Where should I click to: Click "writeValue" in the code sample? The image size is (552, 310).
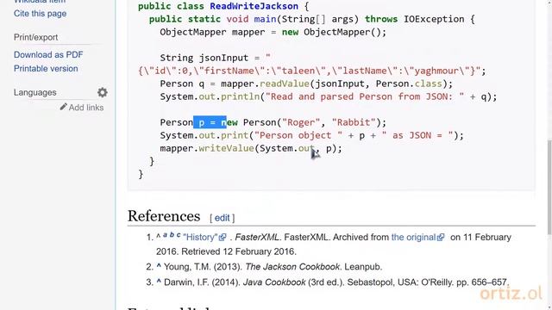[226, 148]
